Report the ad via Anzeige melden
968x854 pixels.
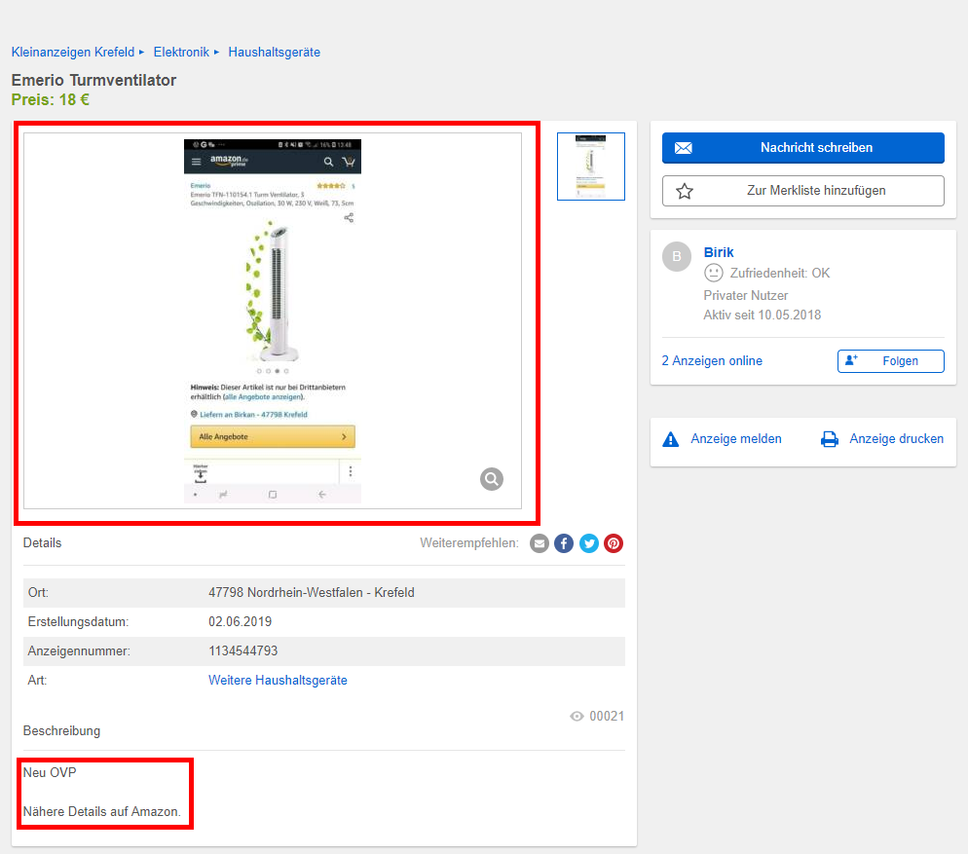click(x=736, y=438)
